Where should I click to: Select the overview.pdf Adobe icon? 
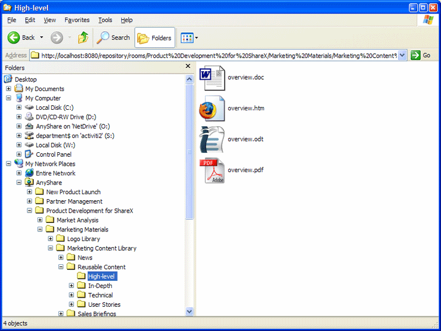point(212,170)
